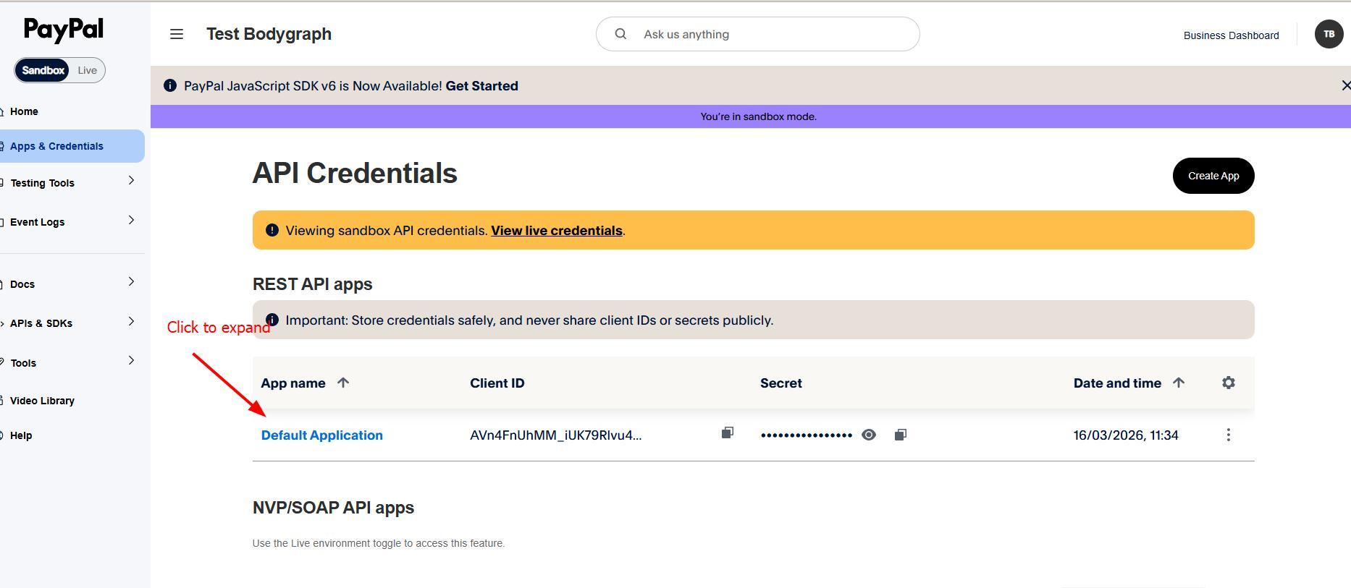Open Default Application row options menu
The width and height of the screenshot is (1351, 588).
click(1228, 435)
